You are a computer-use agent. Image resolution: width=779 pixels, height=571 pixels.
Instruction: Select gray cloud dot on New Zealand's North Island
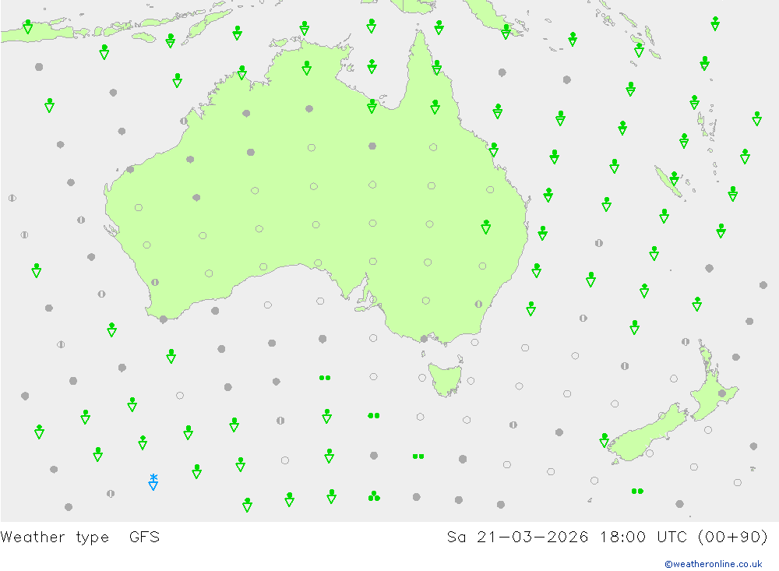pyautogui.click(x=722, y=393)
